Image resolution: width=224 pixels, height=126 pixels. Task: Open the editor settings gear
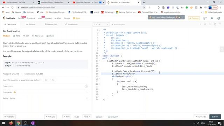(x=215, y=24)
